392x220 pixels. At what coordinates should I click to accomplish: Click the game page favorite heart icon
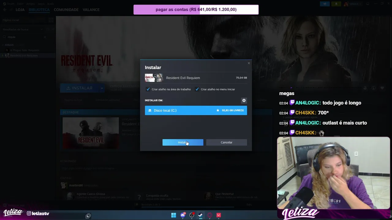382,88
